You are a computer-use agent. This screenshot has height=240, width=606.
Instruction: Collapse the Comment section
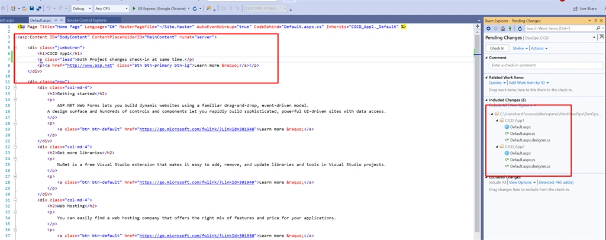pos(486,57)
